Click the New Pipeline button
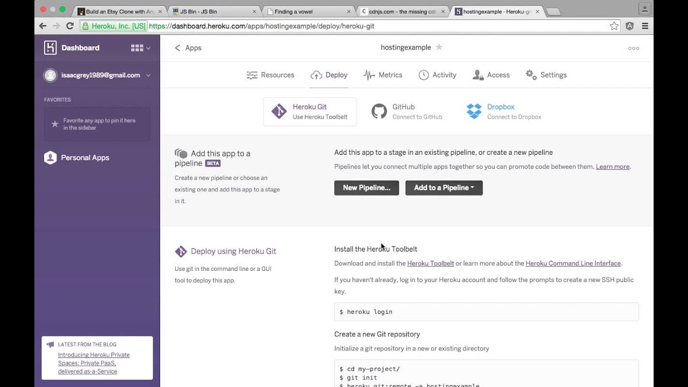 point(367,188)
